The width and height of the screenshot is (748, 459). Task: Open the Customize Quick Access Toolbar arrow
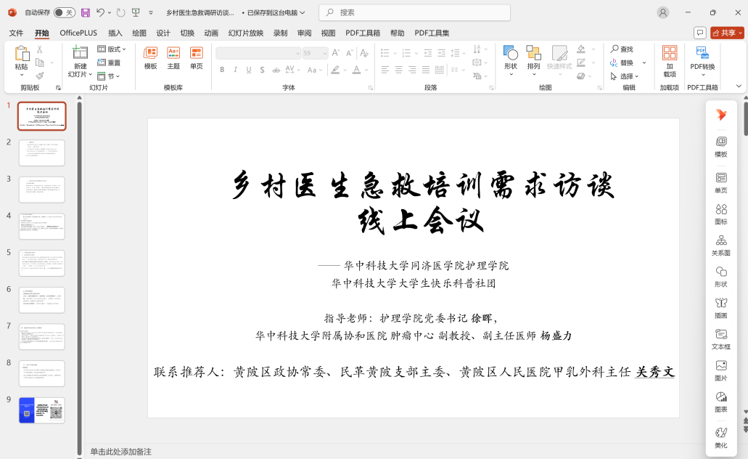pos(151,13)
